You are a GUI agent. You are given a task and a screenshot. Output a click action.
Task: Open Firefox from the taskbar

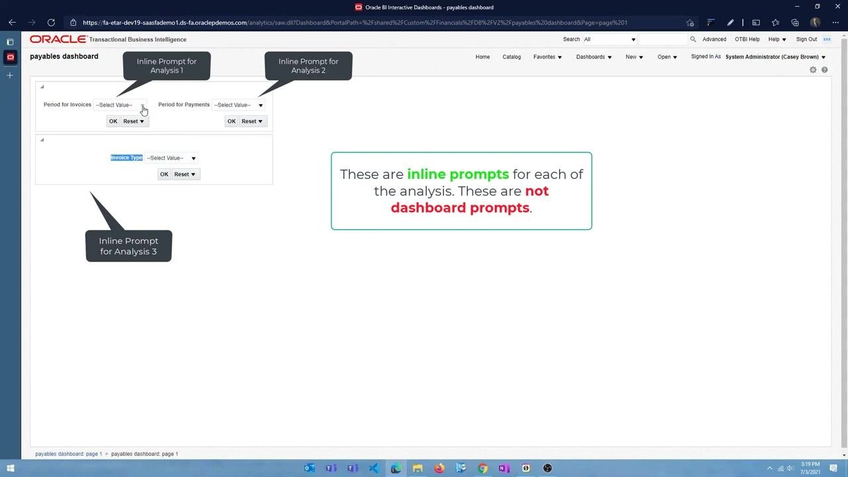click(x=439, y=468)
